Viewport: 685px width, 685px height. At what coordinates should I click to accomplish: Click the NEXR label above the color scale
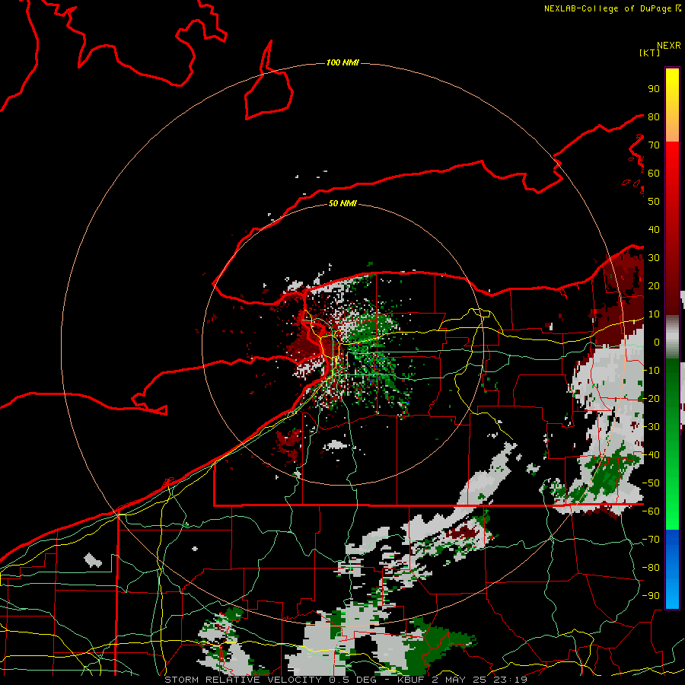(669, 46)
